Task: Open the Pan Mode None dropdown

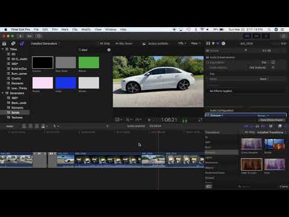Action: [264, 79]
